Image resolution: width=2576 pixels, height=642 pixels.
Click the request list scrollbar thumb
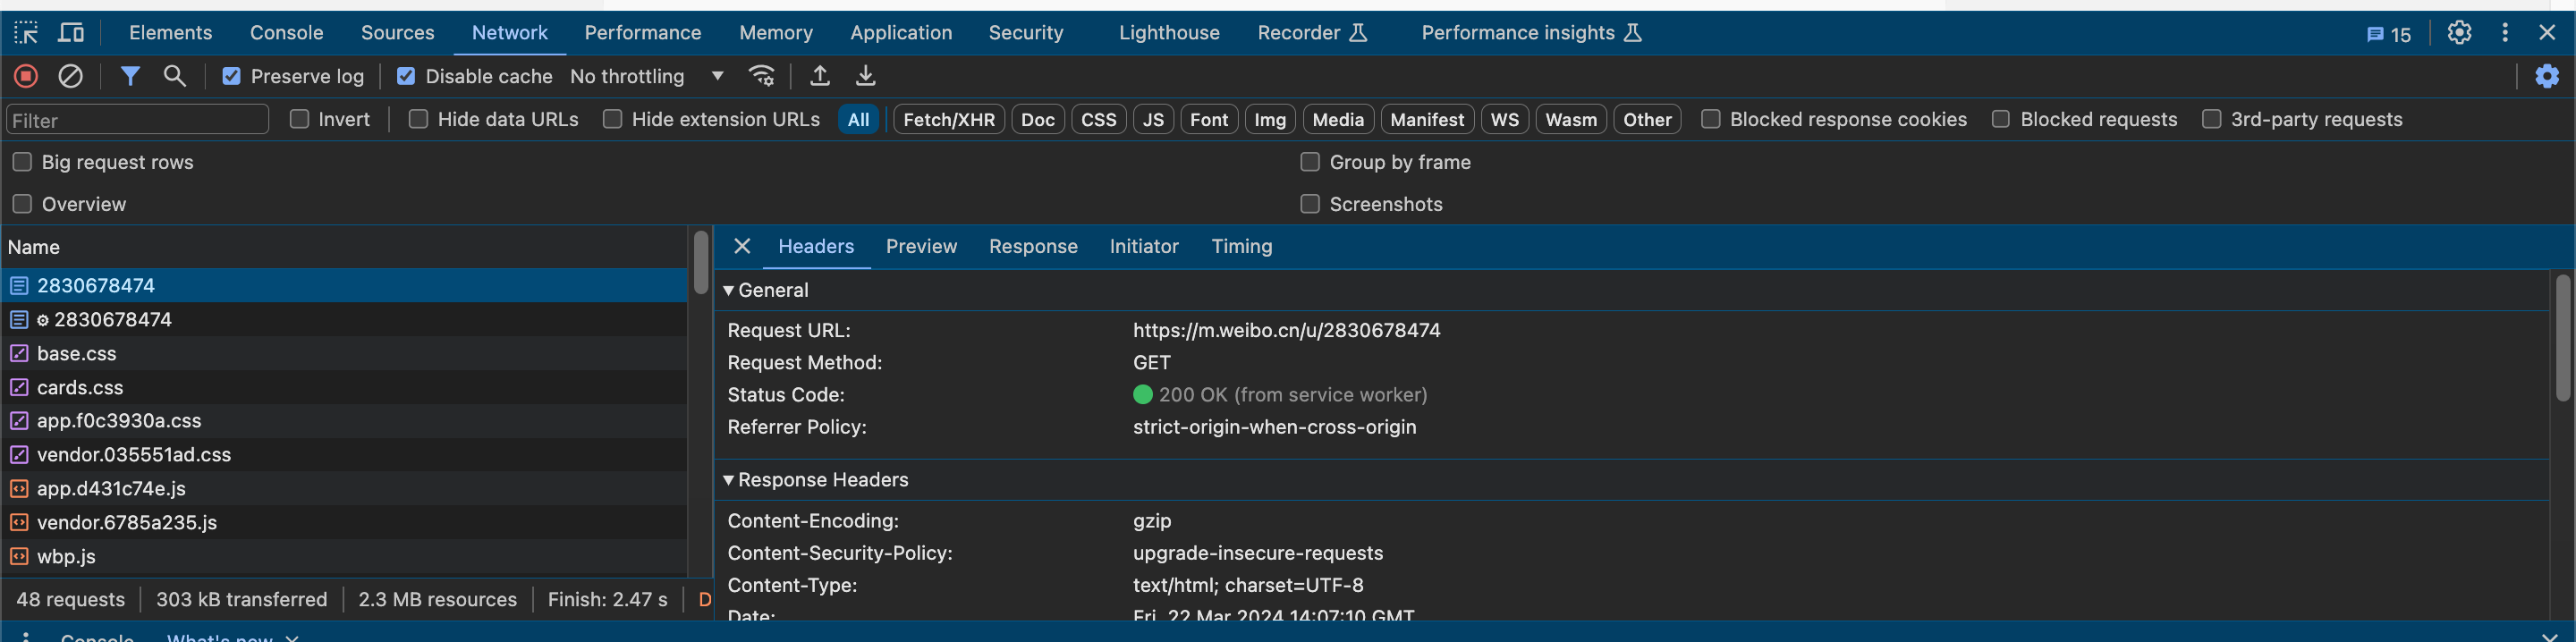click(x=700, y=262)
